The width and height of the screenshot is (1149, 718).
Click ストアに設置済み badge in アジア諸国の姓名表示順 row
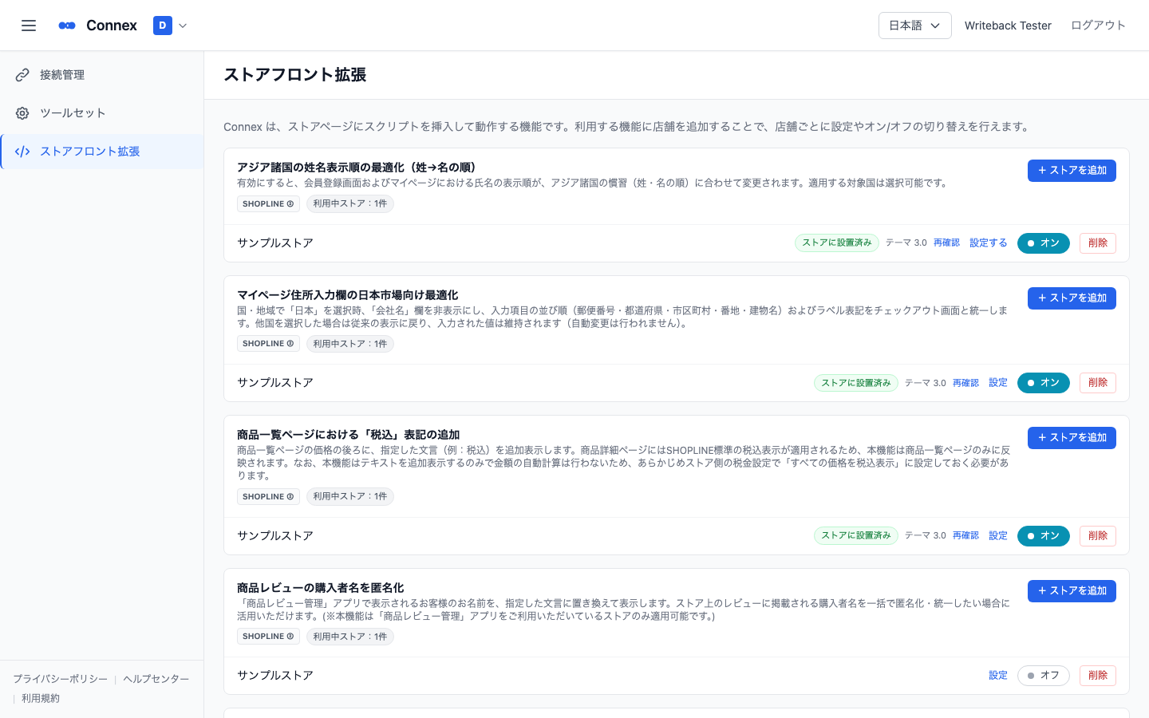pos(837,243)
